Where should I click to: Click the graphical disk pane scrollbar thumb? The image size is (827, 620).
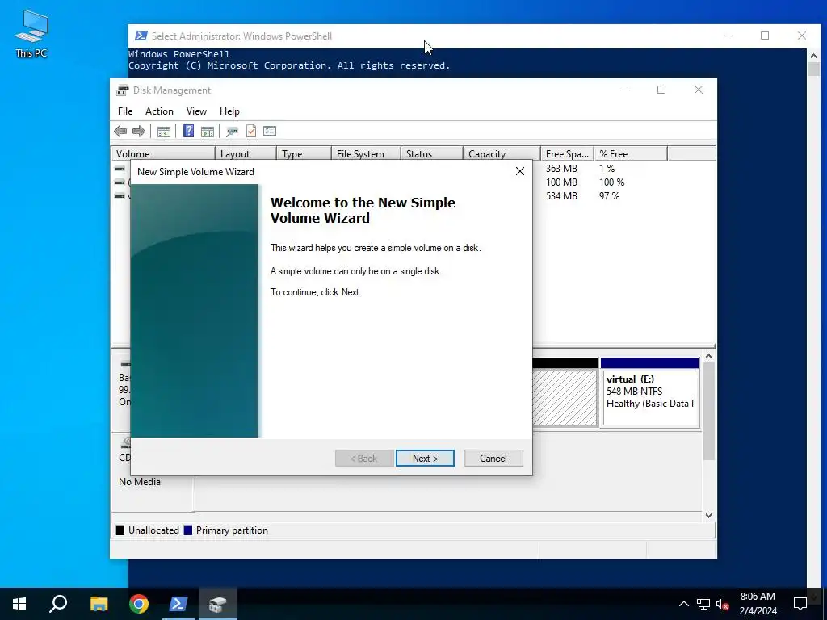tap(709, 411)
